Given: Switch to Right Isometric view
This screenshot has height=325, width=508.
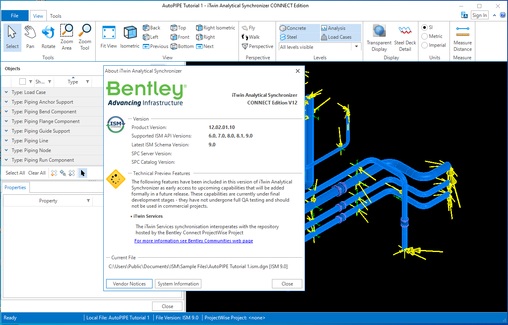Looking at the screenshot, I should click(215, 28).
